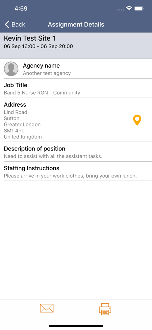Select the Assignment Details title
Image resolution: width=152 pixels, height=330 pixels.
(x=76, y=24)
